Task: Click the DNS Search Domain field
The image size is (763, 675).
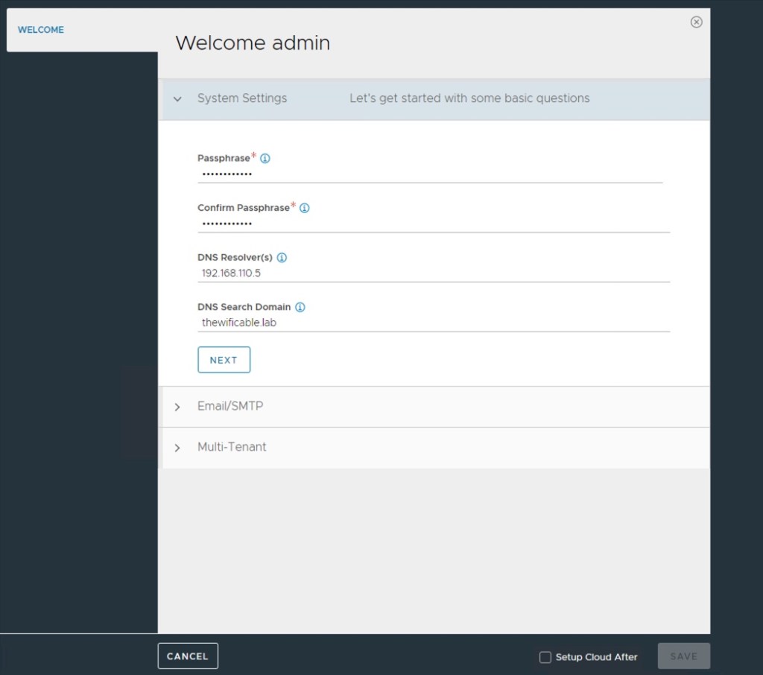Action: (432, 323)
